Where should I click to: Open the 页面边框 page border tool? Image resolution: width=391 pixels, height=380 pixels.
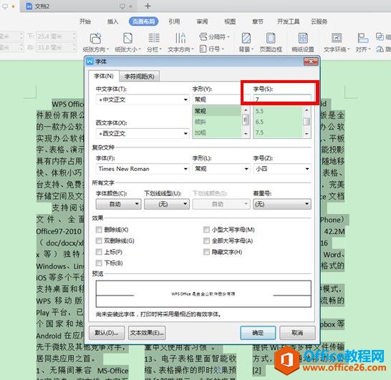(271, 42)
